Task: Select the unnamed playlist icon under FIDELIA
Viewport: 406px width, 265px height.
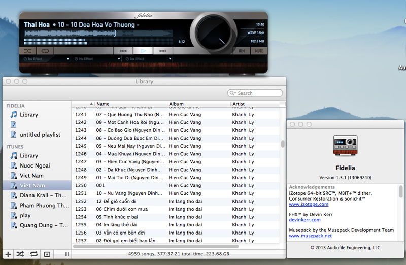Action: [14, 124]
